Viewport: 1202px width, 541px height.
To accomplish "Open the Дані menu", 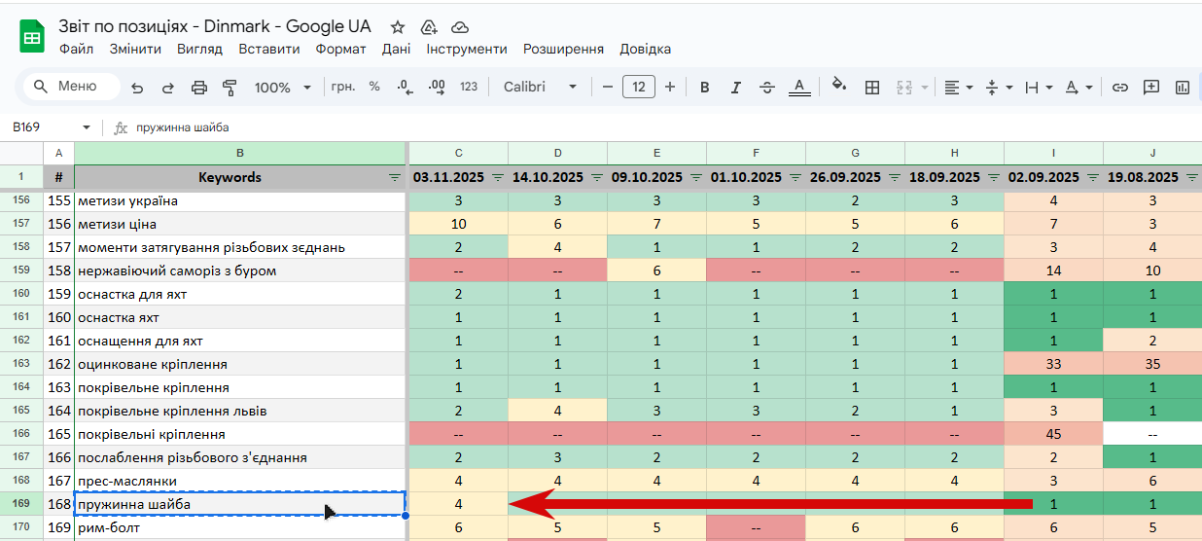I will tap(396, 49).
